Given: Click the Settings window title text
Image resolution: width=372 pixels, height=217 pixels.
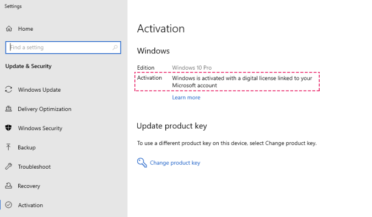Looking at the screenshot, I should click(x=13, y=6).
